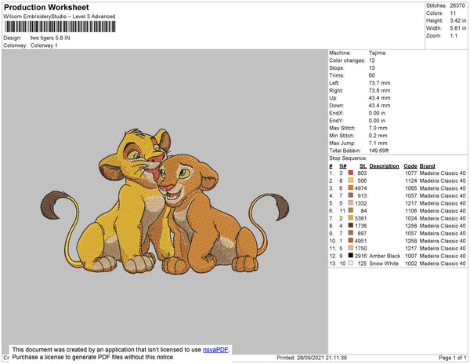Select thread code '1124' in row 2
This screenshot has width=470, height=364.
(411, 180)
